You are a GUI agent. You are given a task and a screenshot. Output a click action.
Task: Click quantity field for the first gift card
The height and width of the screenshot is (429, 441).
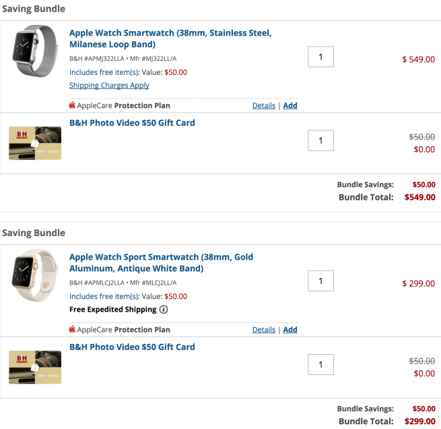[x=320, y=140]
